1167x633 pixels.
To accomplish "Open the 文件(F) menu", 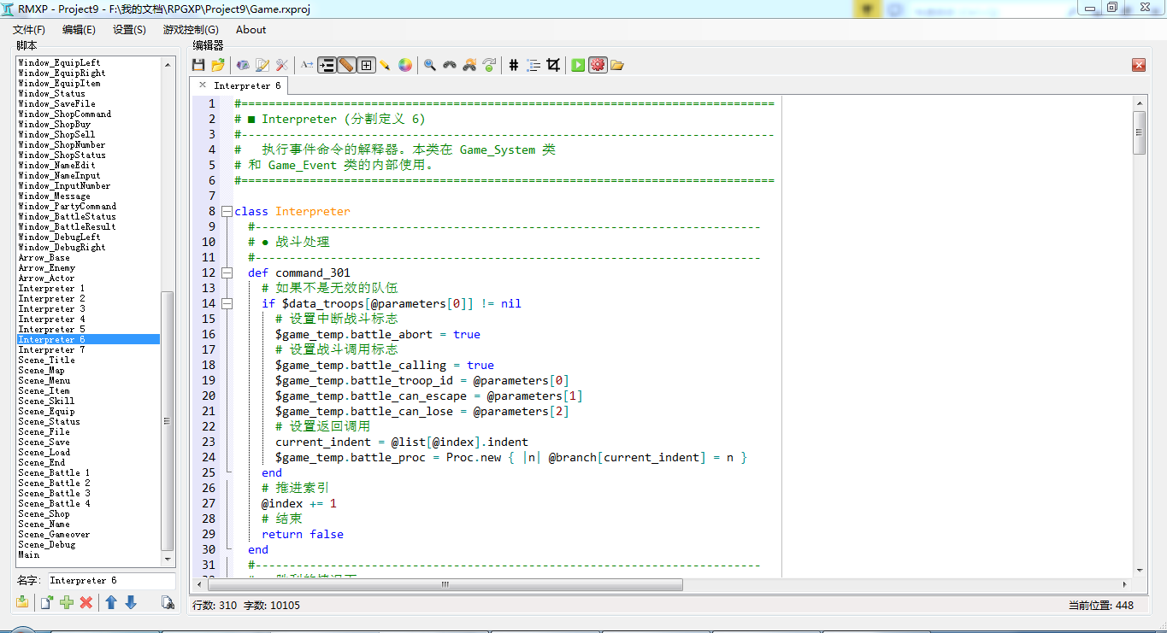I will [x=29, y=29].
